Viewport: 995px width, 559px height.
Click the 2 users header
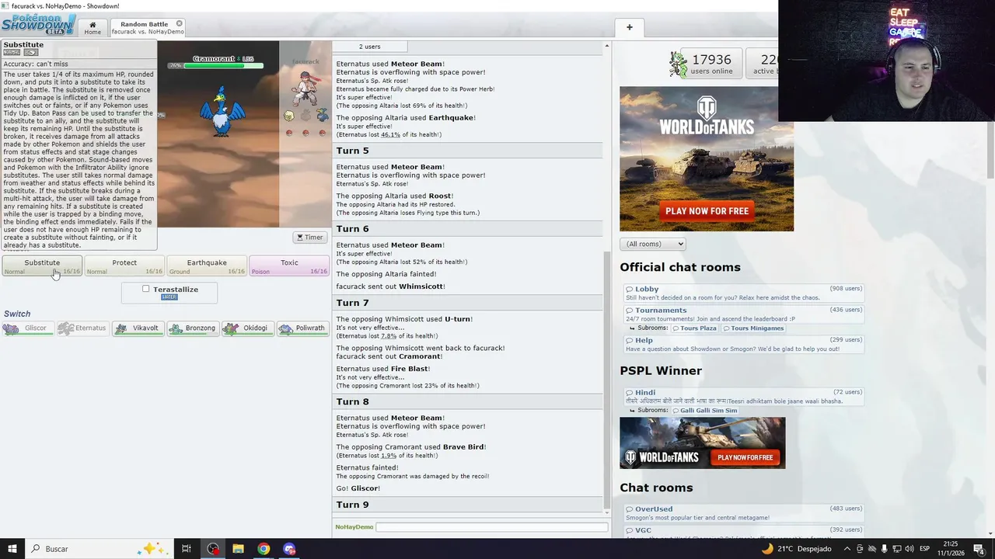370,47
